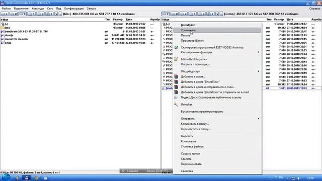Open the 'Справка' menu
The image size is (322, 181).
(315, 9)
